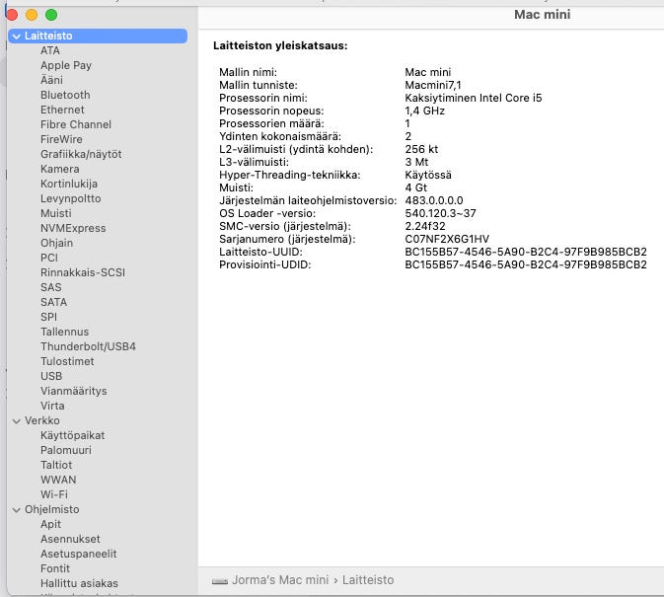The image size is (664, 597).
Task: Select Asennukset under Ohjelmisto
Action: [70, 539]
